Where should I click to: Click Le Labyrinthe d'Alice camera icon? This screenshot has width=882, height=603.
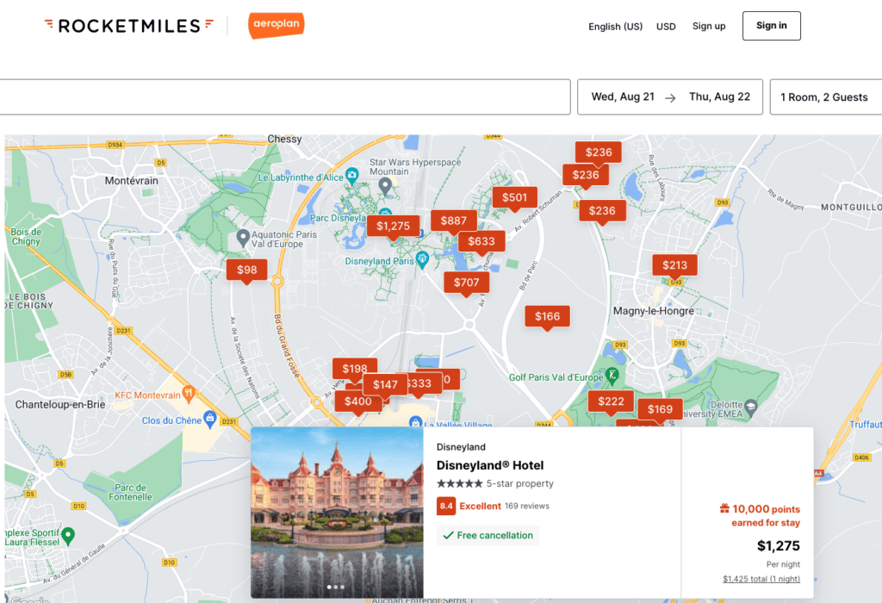pos(352,177)
